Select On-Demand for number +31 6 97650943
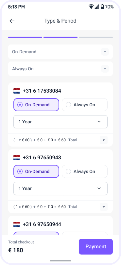121x265 pixels. point(36,171)
